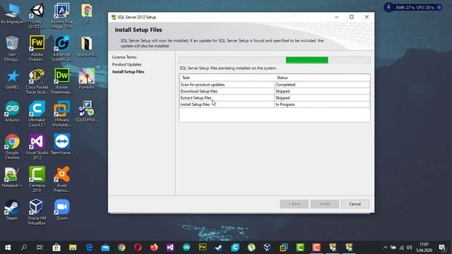Launch Adobe Dreamweaver desktop shortcut
This screenshot has height=254, width=452.
coord(61,82)
